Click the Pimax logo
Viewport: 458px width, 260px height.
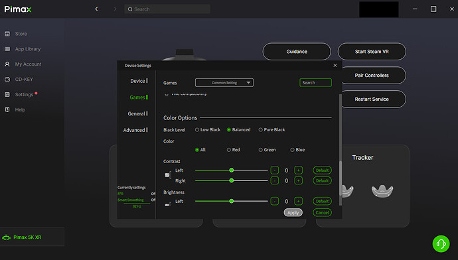pos(18,9)
